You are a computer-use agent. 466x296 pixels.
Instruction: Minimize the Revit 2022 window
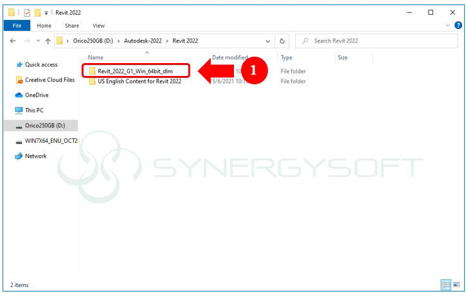[409, 12]
